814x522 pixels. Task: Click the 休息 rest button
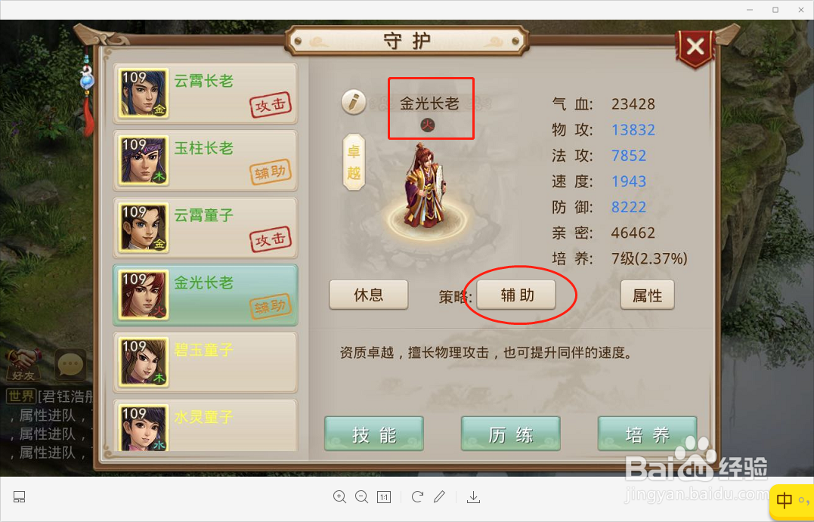[369, 295]
